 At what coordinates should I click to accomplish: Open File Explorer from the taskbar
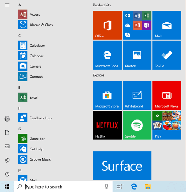(148, 187)
